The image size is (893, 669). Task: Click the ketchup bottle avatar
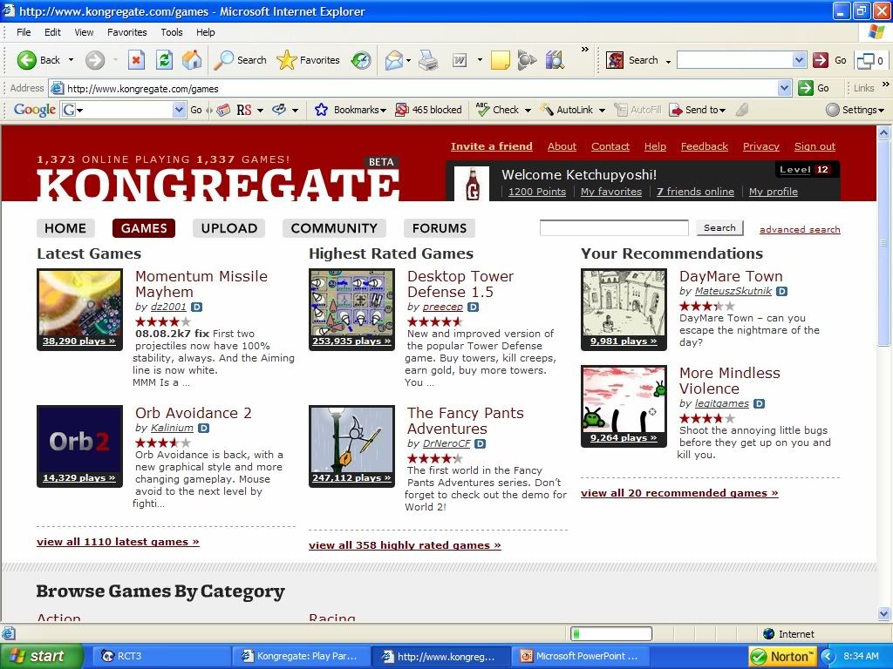(472, 183)
